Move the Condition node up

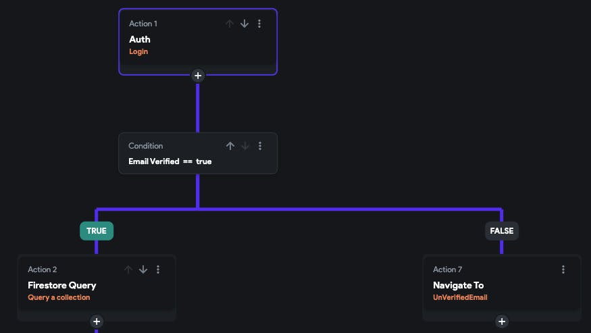coord(230,146)
